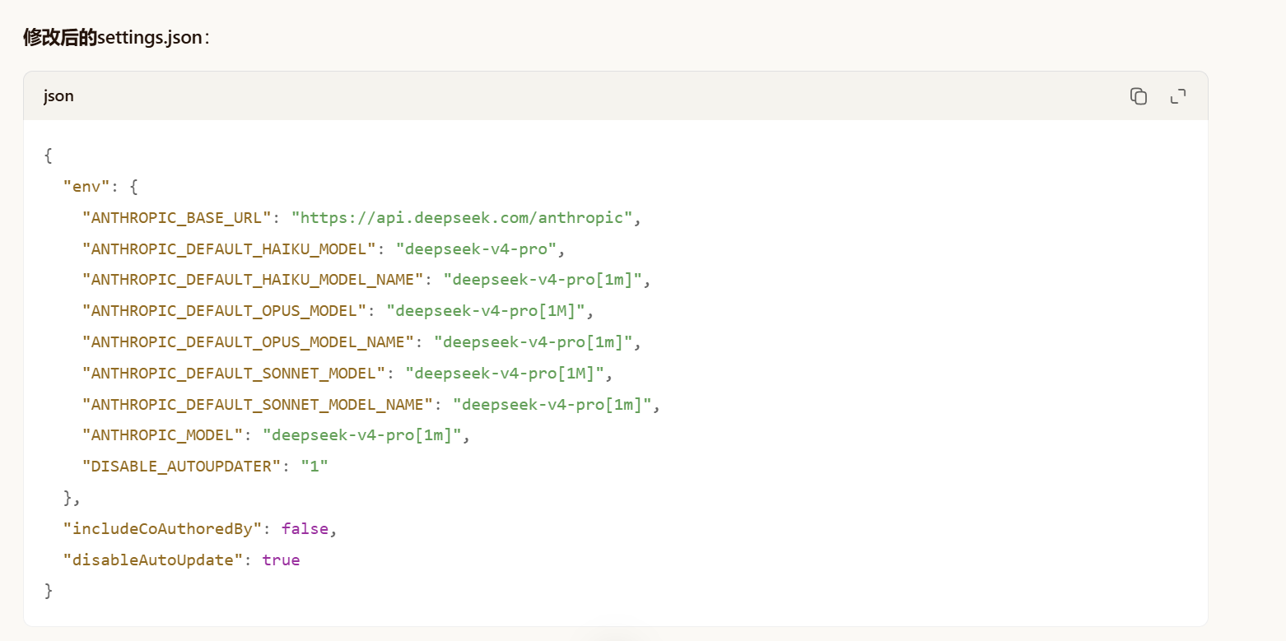Click the "DISABLE_AUTOUPDATER" key

[x=182, y=467]
